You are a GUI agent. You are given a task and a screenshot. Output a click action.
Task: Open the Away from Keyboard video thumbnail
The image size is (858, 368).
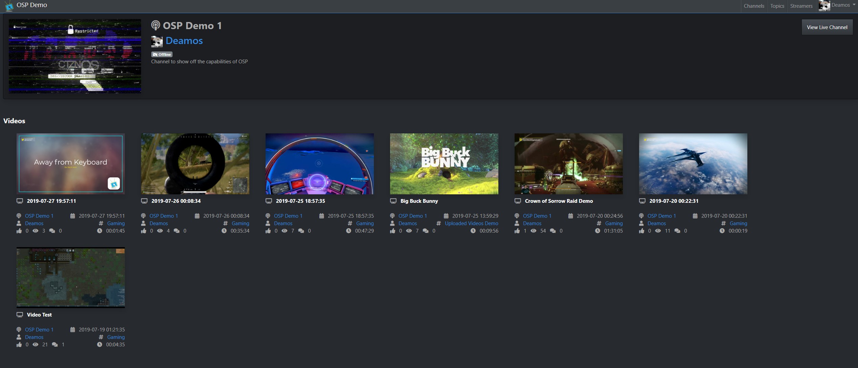pos(71,164)
